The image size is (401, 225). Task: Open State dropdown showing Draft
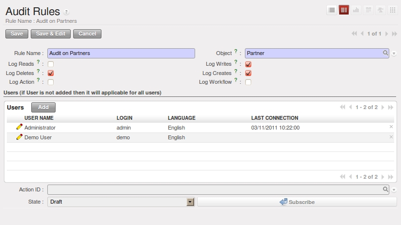[x=190, y=202]
